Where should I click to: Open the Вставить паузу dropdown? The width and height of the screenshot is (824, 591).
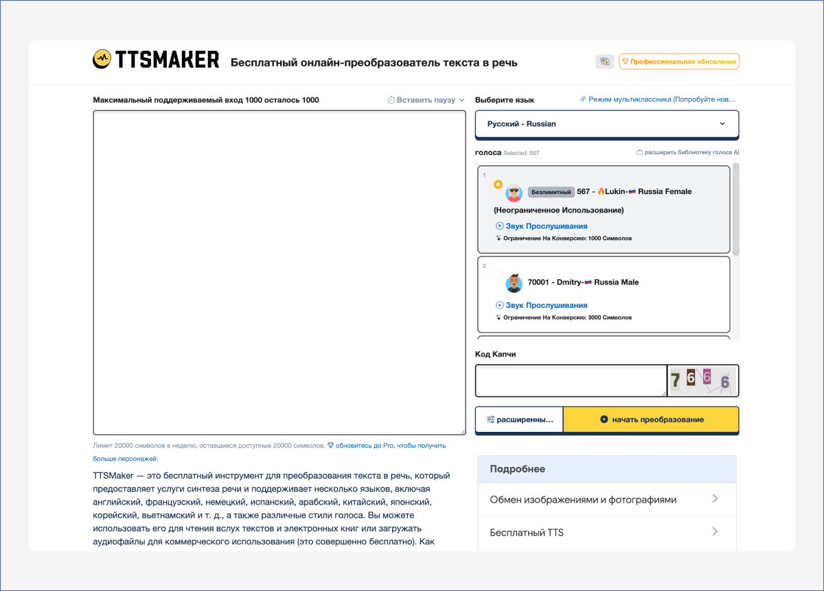pos(426,100)
